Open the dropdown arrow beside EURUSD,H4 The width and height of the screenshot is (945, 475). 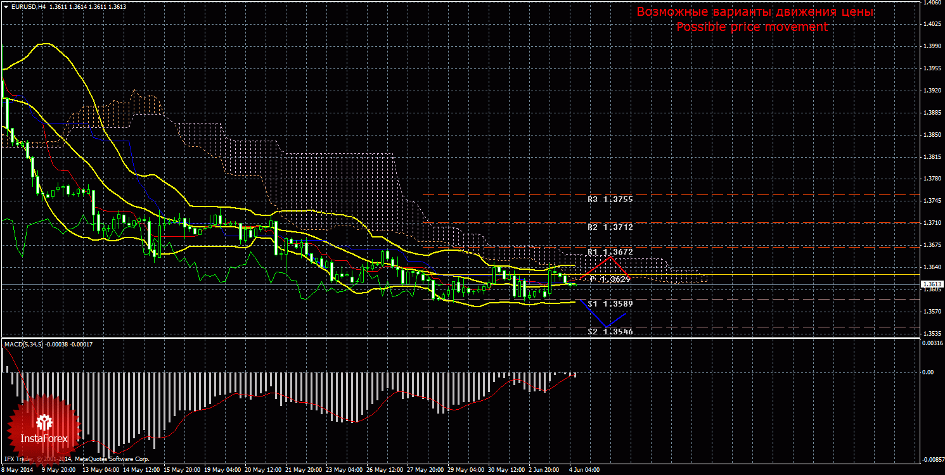(x=6, y=6)
